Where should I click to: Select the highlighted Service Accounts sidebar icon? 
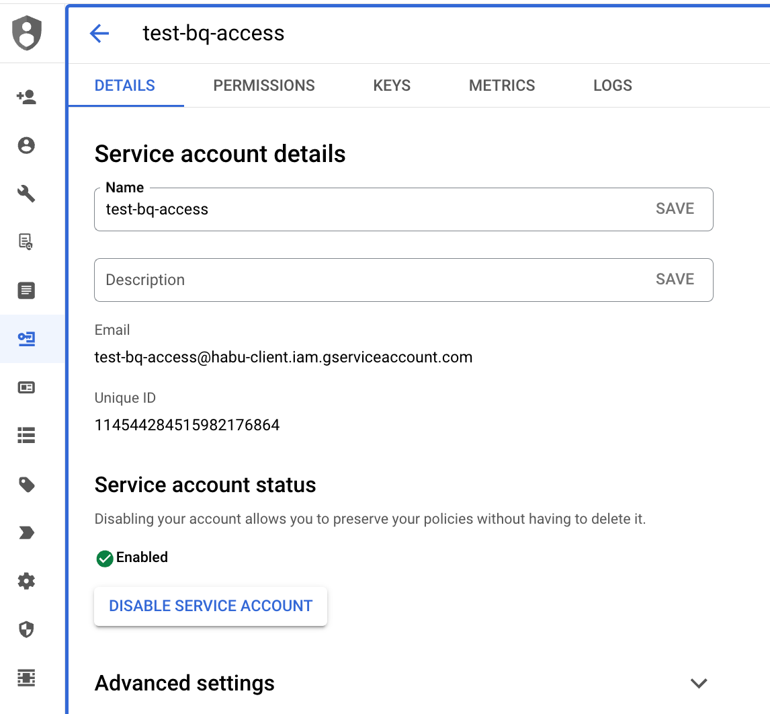[26, 339]
